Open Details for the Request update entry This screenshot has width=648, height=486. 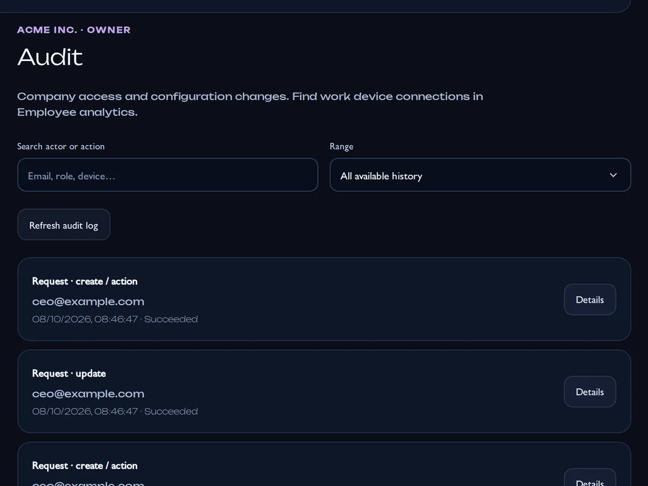pos(590,391)
